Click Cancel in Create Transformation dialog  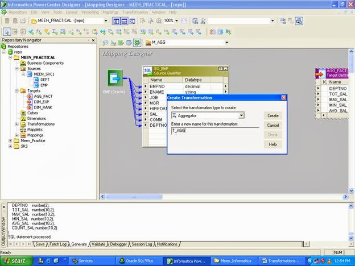[273, 125]
